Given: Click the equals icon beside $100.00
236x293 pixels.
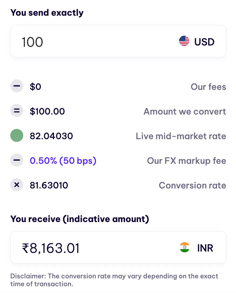Looking at the screenshot, I should 17,111.
